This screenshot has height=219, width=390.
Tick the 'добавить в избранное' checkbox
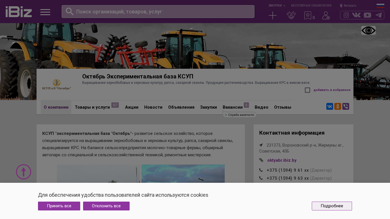coord(307,90)
